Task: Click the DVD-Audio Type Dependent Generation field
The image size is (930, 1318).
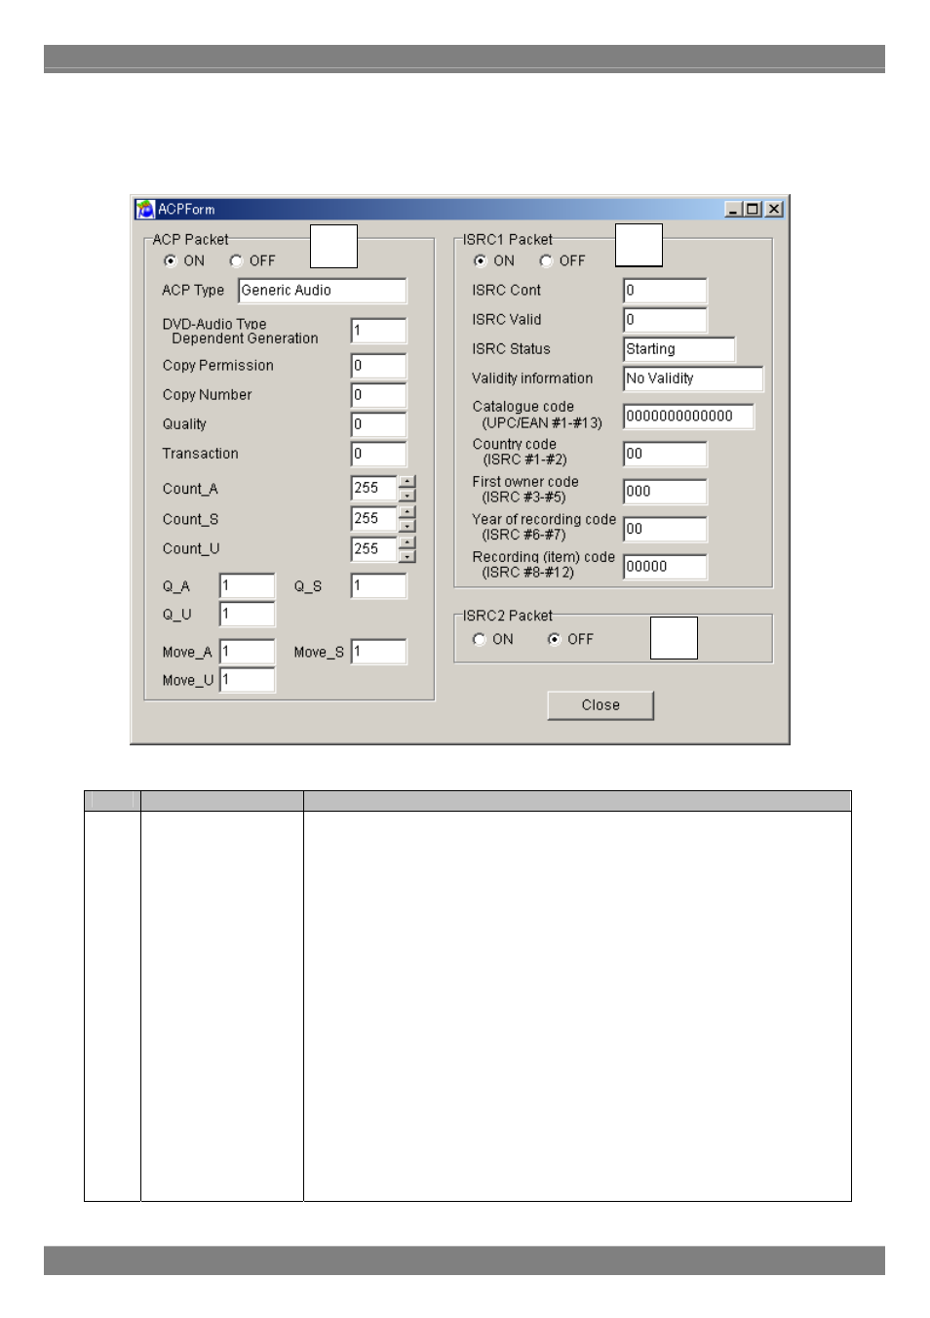Action: click(x=379, y=331)
